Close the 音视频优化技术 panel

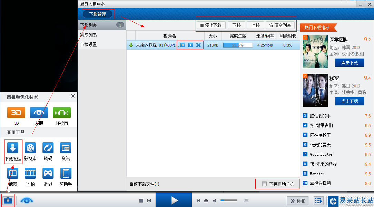click(x=73, y=96)
